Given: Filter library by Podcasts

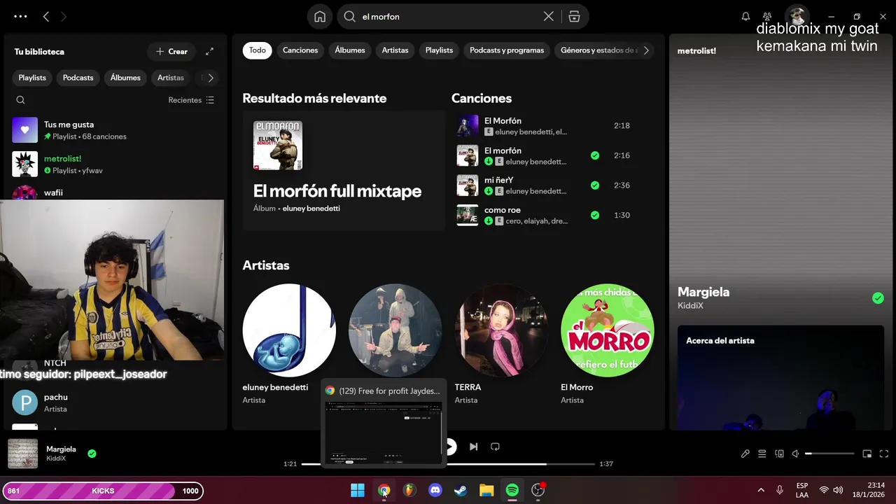Looking at the screenshot, I should coord(78,78).
